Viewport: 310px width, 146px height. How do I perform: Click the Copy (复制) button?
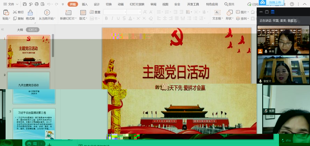click(x=18, y=18)
